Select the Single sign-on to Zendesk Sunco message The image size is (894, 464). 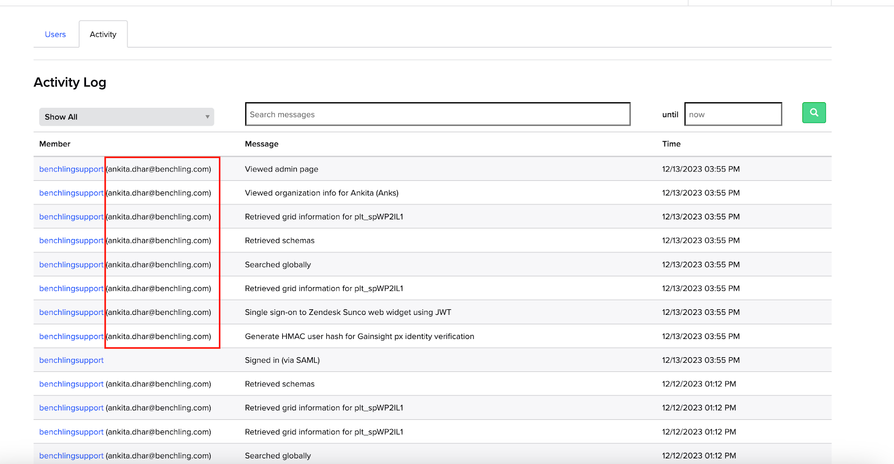(348, 313)
